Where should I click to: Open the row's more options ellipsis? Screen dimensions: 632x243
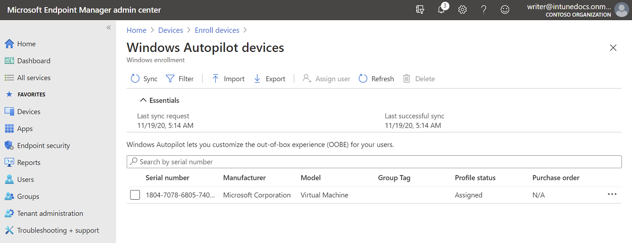(x=612, y=195)
